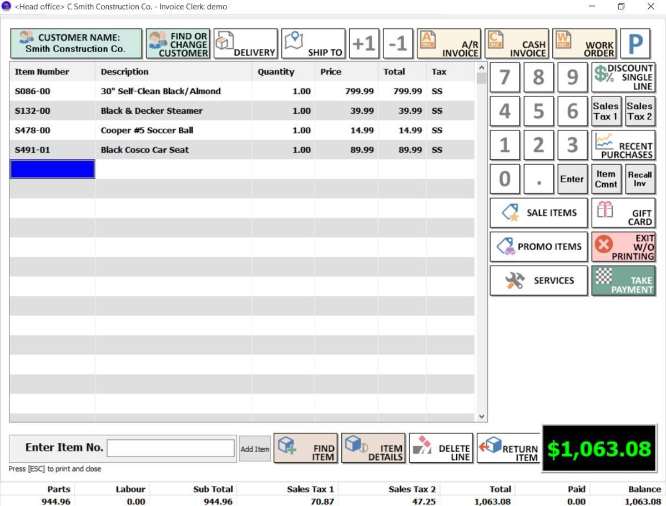
Task: Open the Find or Change Customer screen
Action: point(178,43)
